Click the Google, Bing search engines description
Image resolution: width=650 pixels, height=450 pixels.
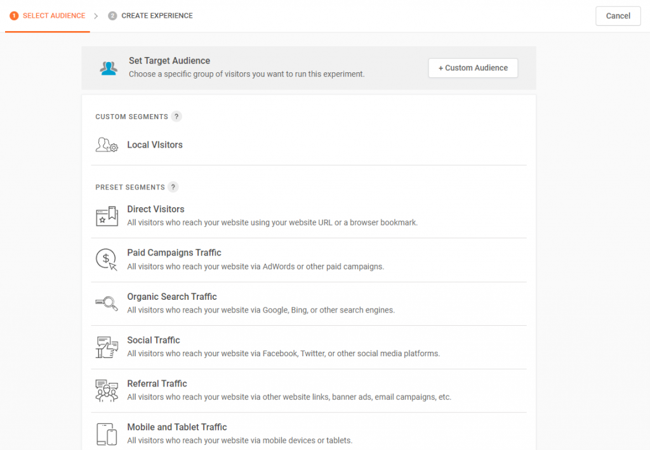tap(261, 310)
